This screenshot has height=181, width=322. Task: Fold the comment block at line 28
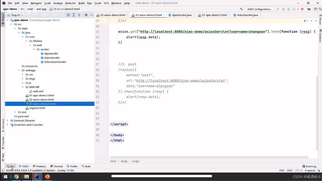pos(108,70)
